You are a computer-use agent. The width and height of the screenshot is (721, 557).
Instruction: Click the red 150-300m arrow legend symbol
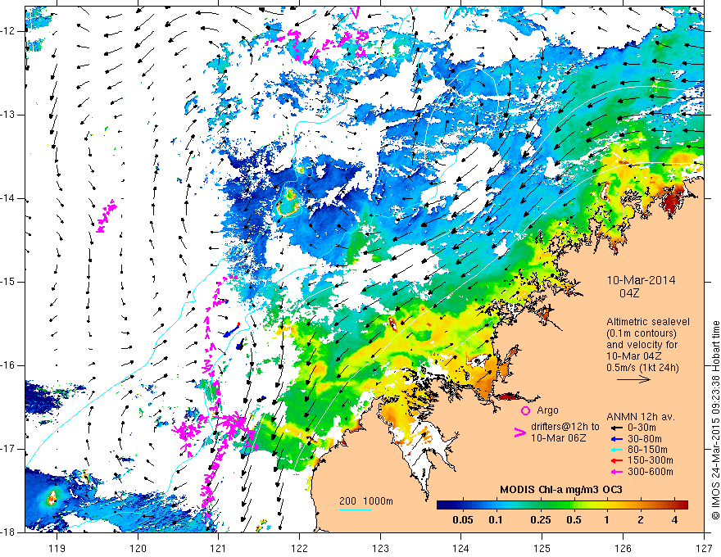pyautogui.click(x=616, y=461)
